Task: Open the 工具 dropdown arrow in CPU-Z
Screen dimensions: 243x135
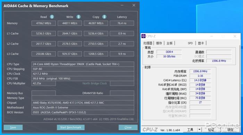Action: pyautogui.click(x=200, y=130)
